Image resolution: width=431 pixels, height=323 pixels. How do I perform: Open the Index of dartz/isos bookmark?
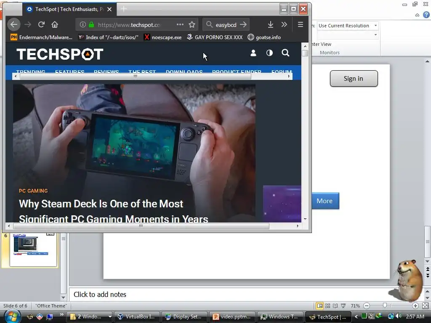[108, 37]
